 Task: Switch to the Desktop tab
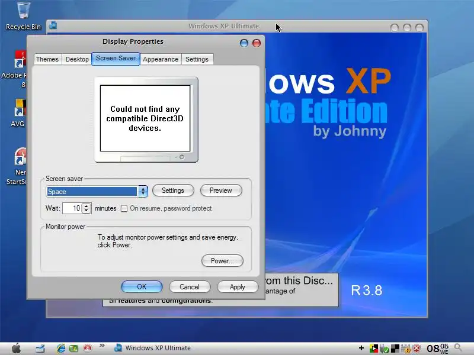click(77, 59)
